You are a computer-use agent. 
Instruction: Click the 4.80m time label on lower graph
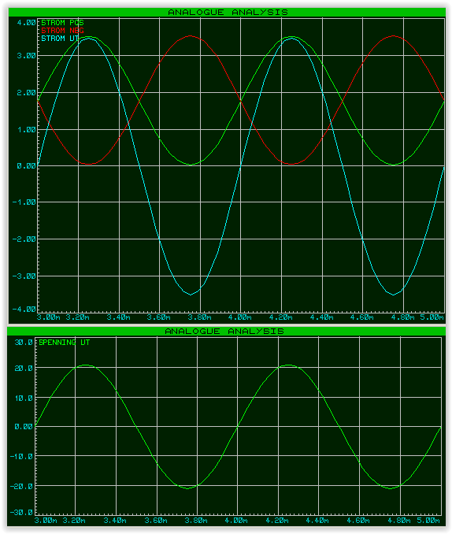pos(399,521)
